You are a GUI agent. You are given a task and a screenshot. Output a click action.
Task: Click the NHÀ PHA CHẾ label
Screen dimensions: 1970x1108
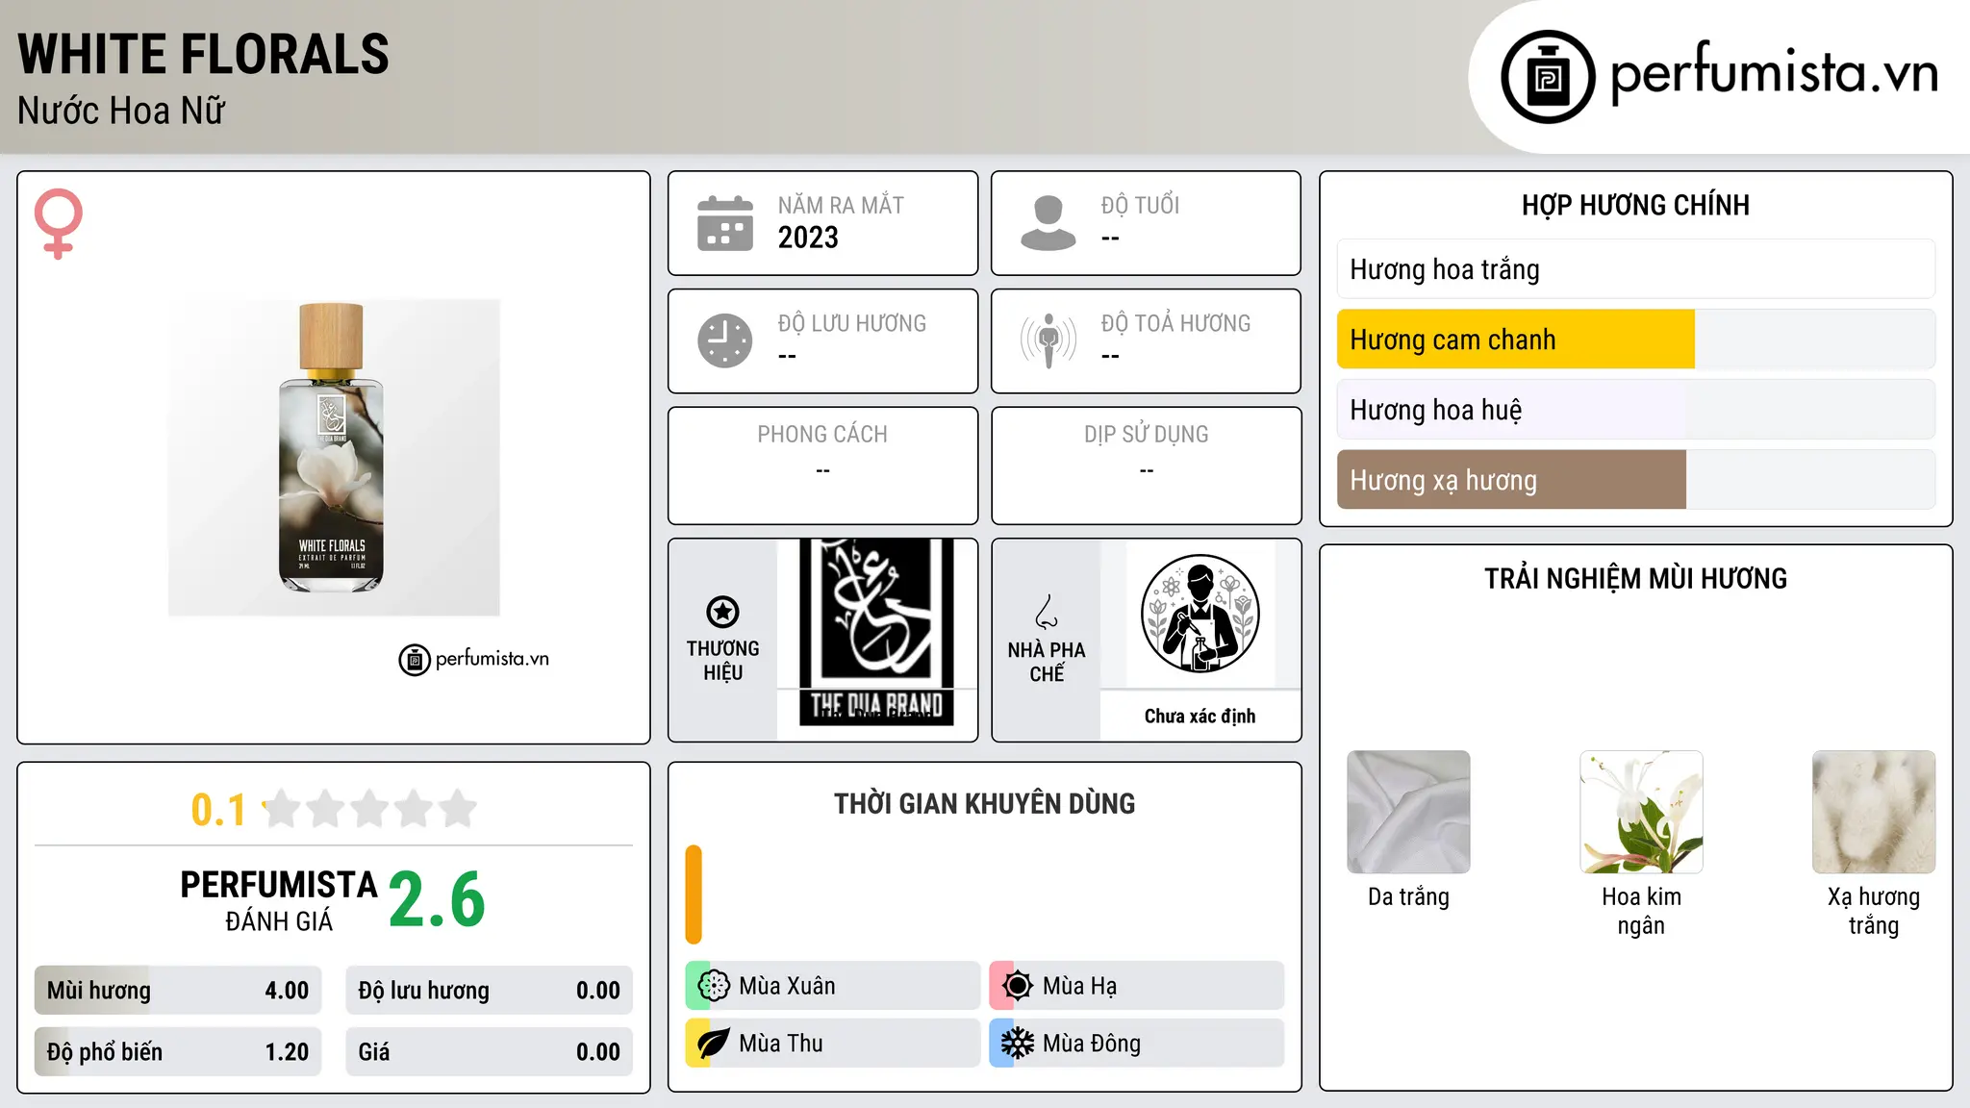pos(1047,662)
